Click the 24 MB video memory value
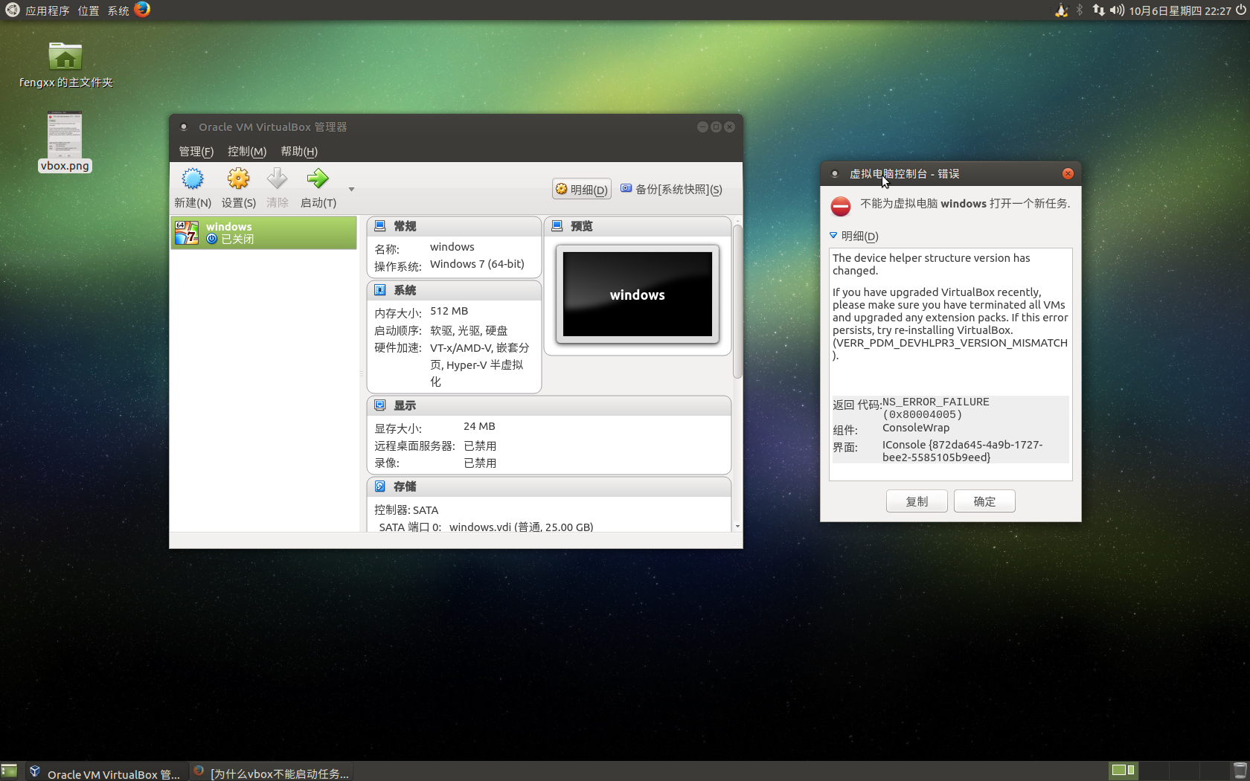1250x781 pixels. click(479, 426)
